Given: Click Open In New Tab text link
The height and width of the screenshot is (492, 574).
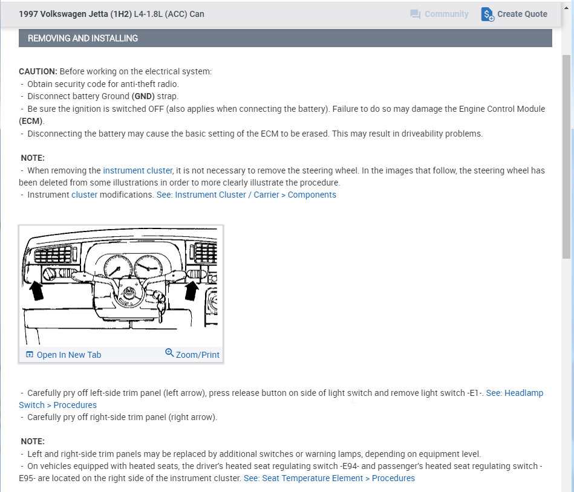Looking at the screenshot, I should 69,355.
